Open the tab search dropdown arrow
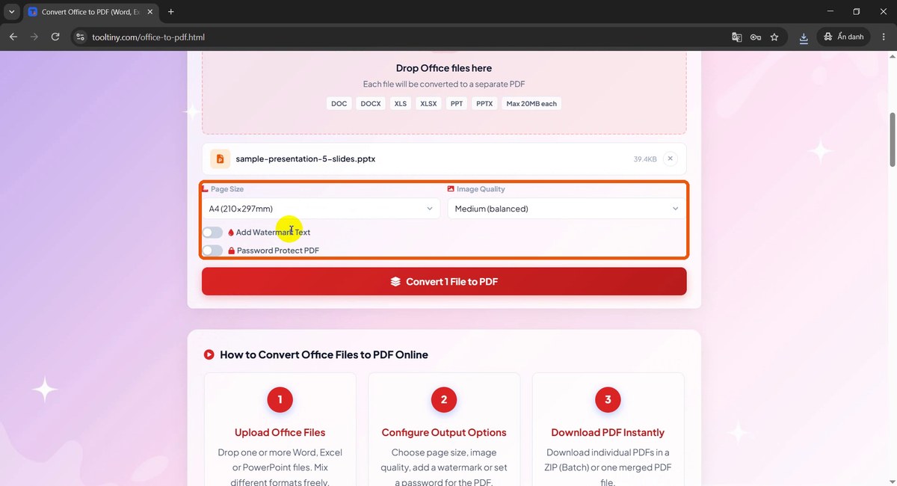897x486 pixels. coord(11,12)
